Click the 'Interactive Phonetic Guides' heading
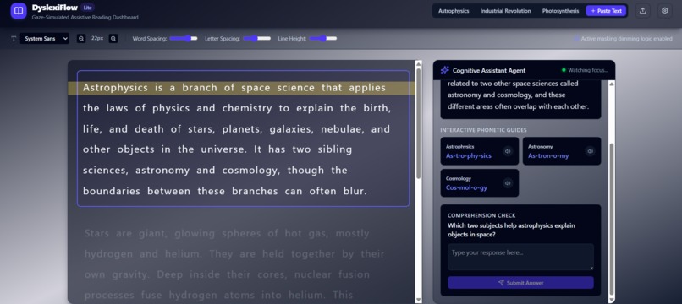682x304 pixels. coord(483,130)
